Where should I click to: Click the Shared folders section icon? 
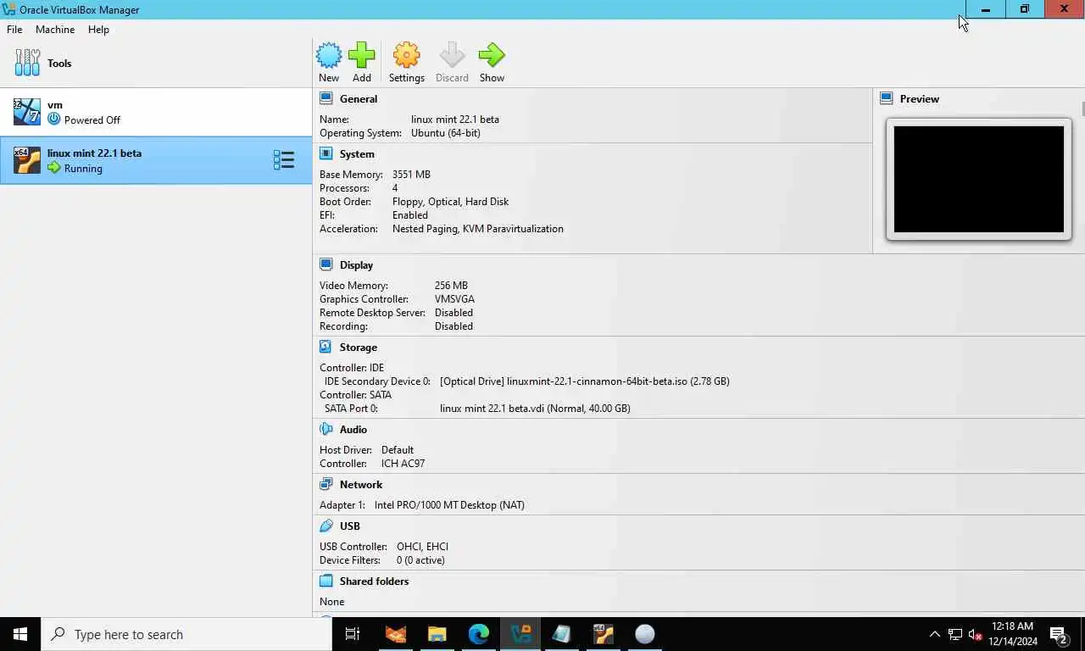(326, 581)
